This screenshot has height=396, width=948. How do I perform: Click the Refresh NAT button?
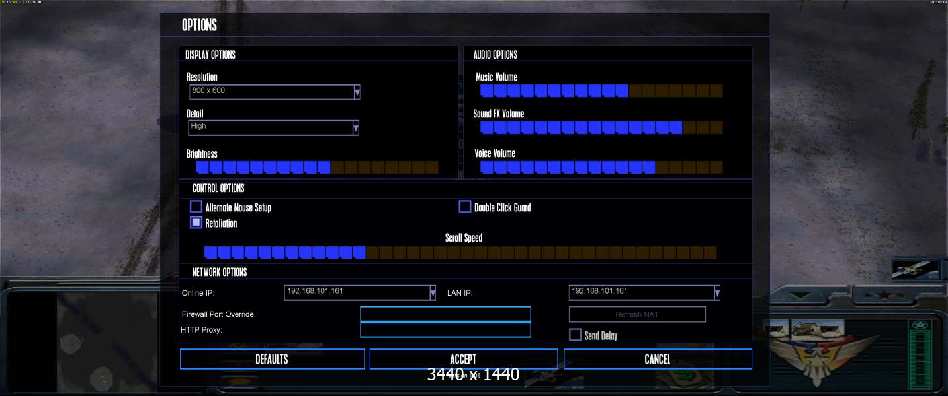point(637,314)
